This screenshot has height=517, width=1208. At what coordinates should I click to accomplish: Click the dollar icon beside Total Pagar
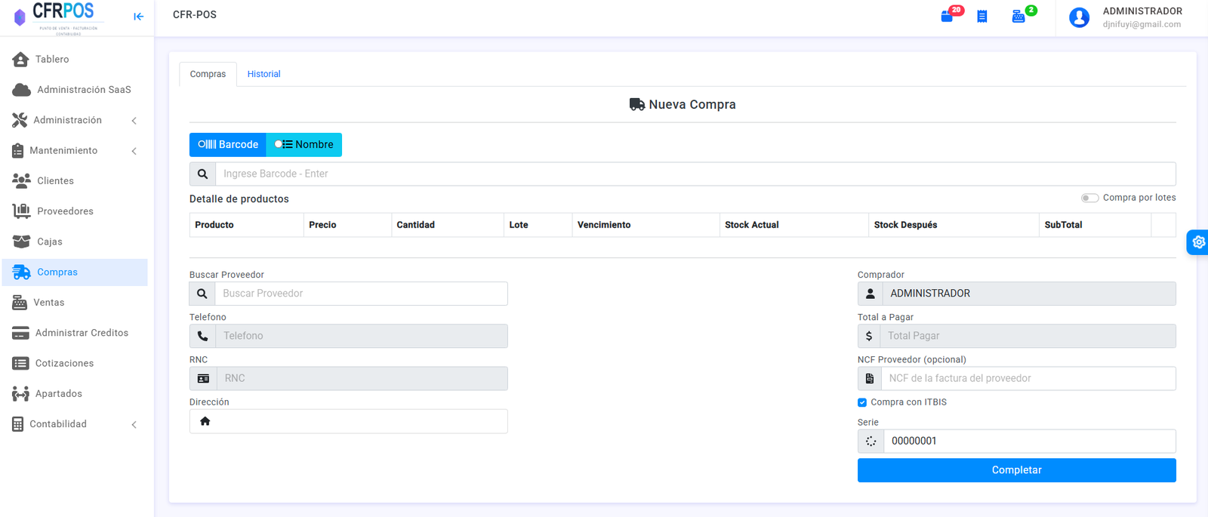coord(869,336)
